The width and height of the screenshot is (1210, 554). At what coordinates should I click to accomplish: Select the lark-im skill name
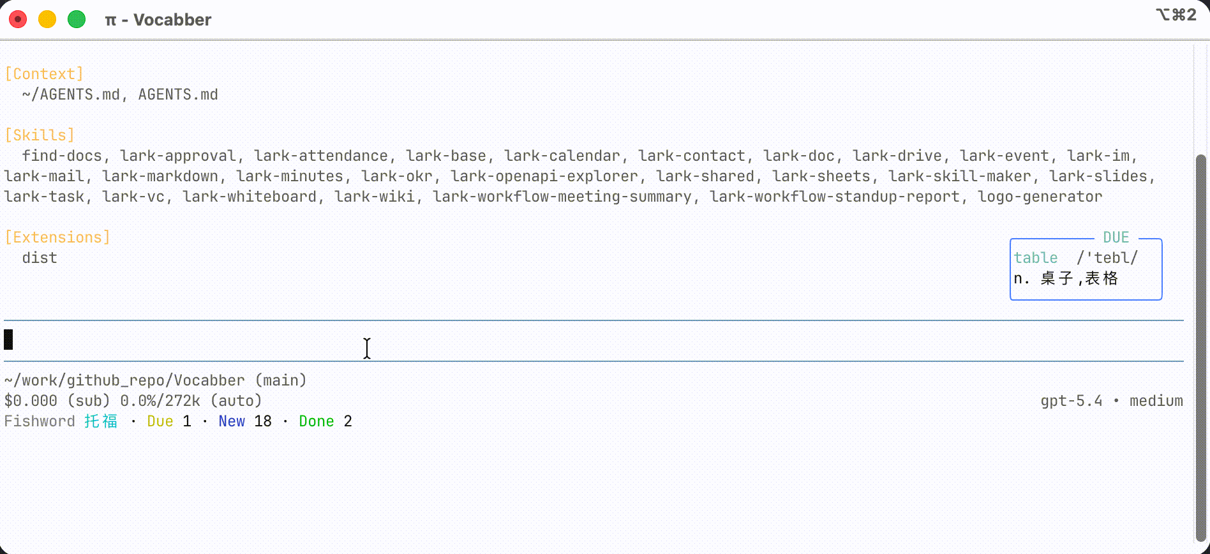click(x=1098, y=156)
